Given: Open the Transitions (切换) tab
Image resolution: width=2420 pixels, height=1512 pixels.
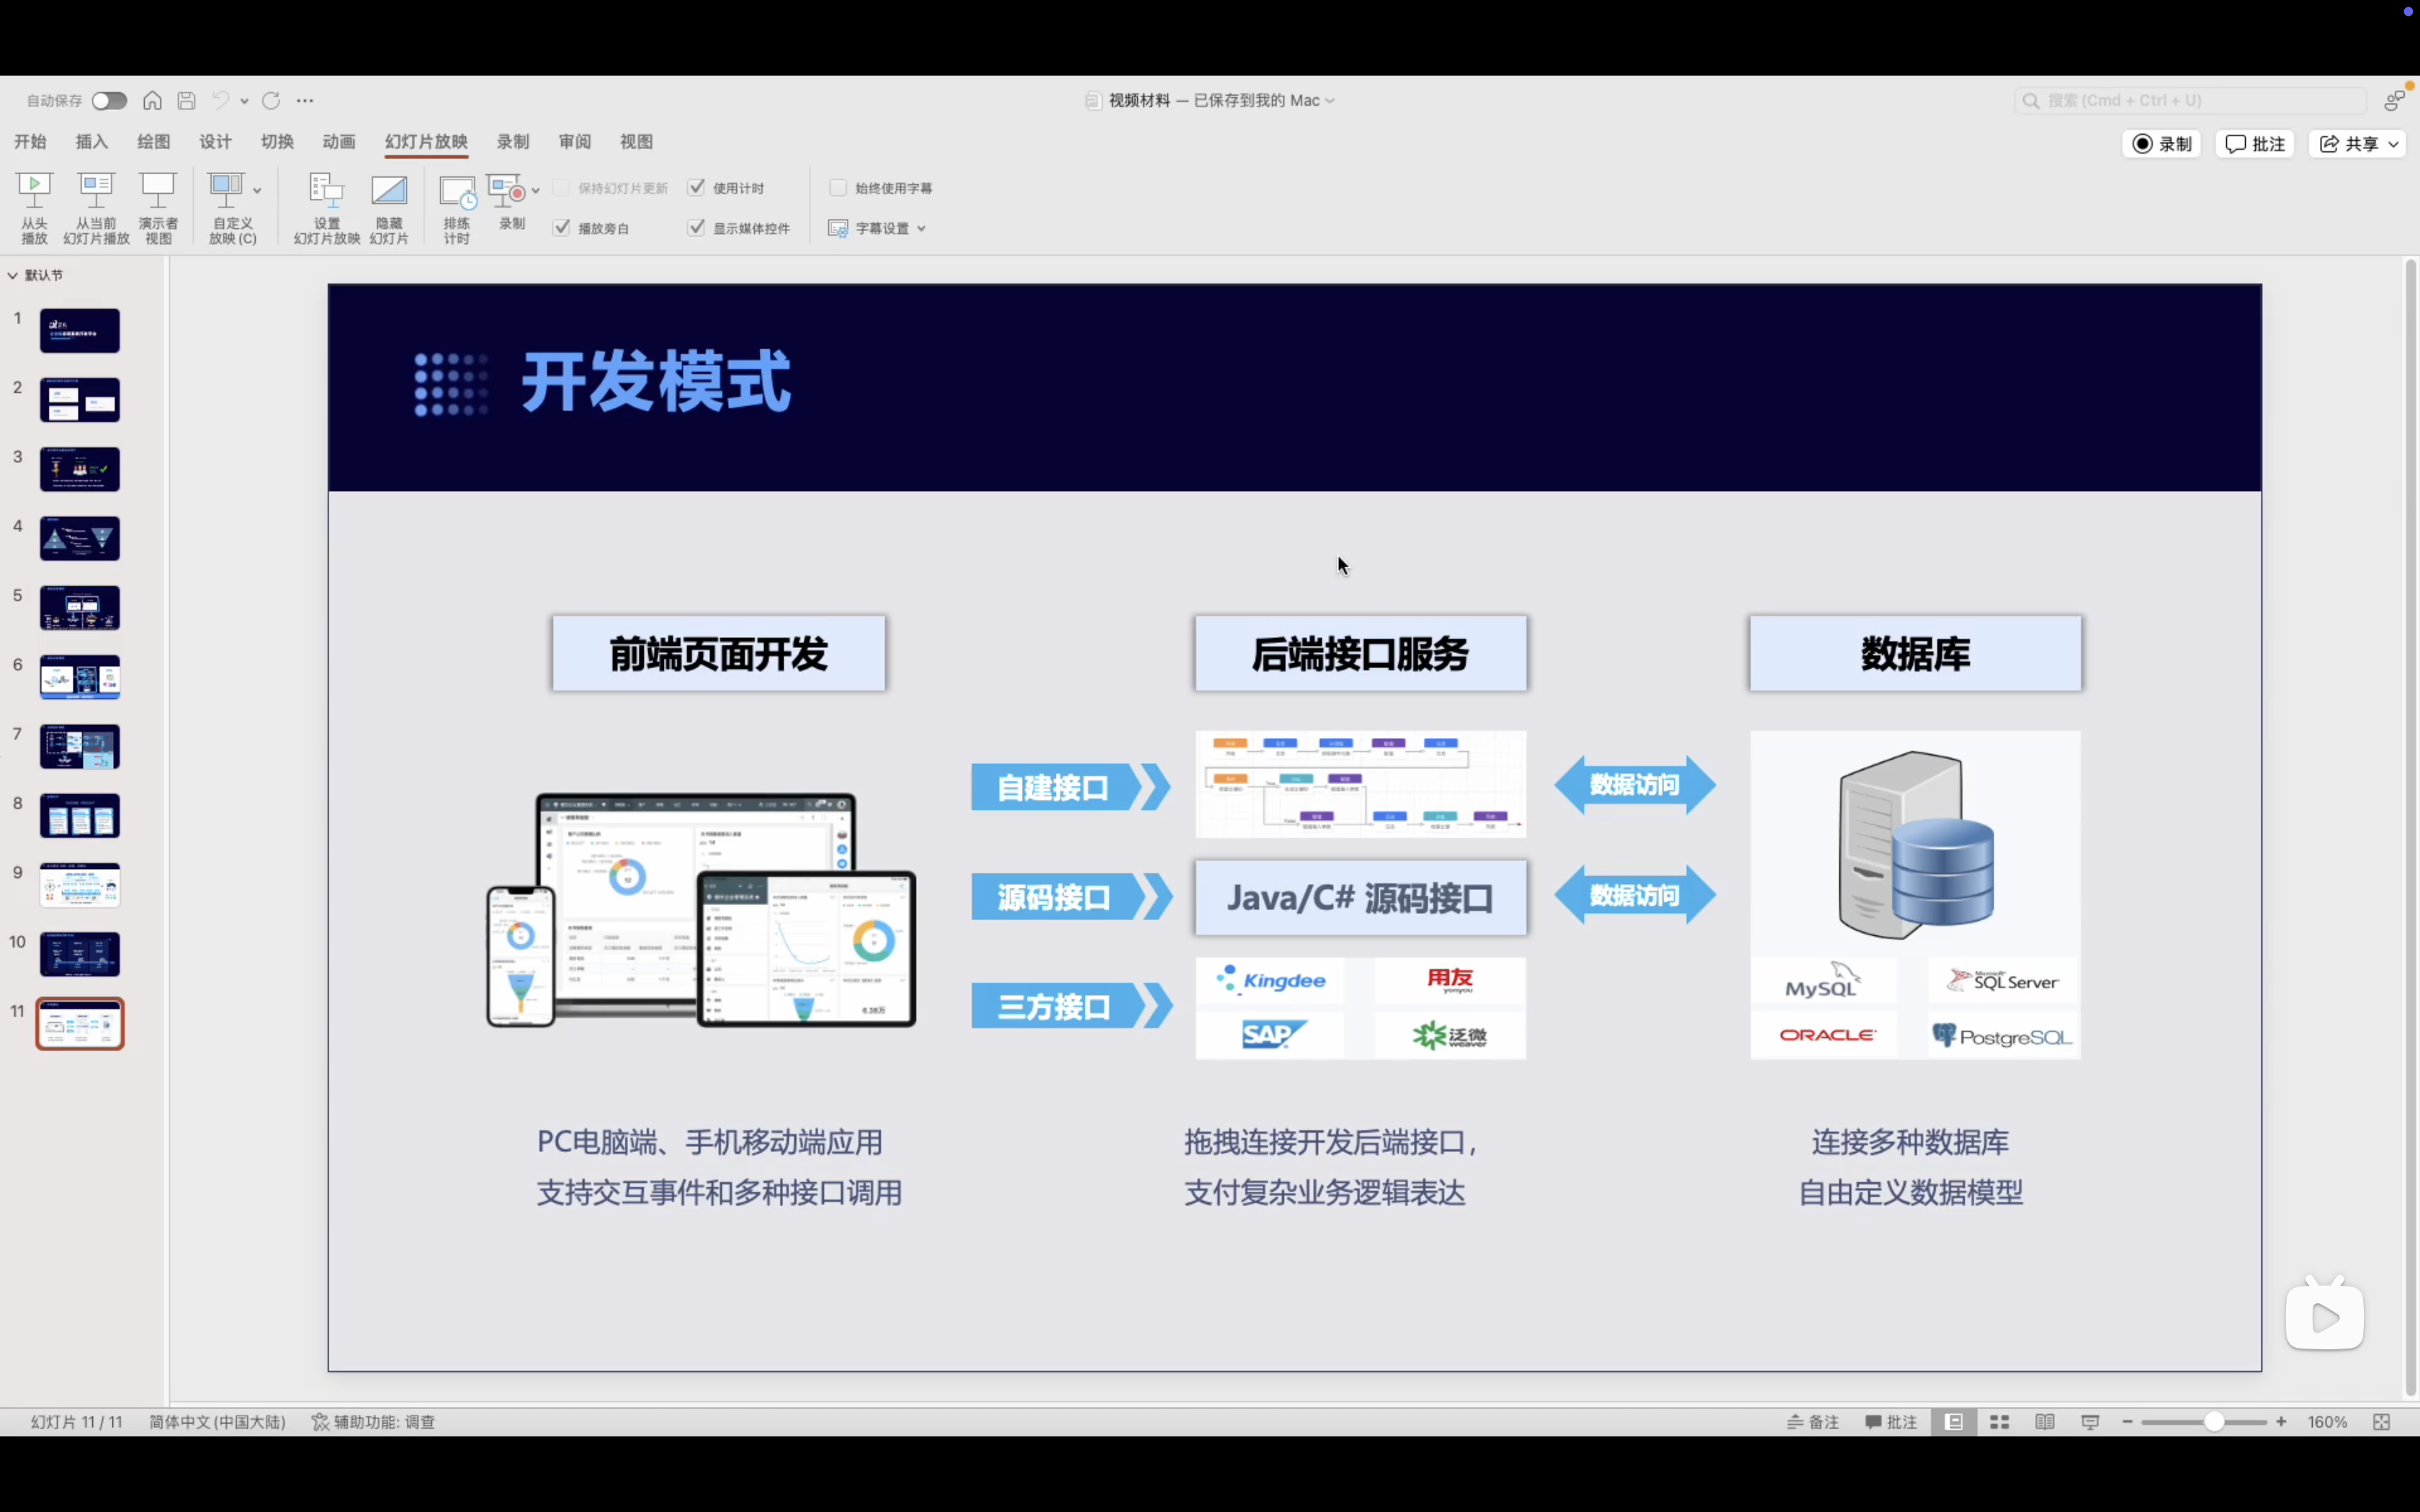Looking at the screenshot, I should 277,142.
